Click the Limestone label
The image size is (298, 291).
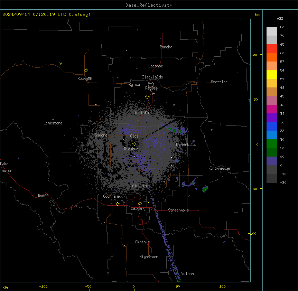(53, 123)
